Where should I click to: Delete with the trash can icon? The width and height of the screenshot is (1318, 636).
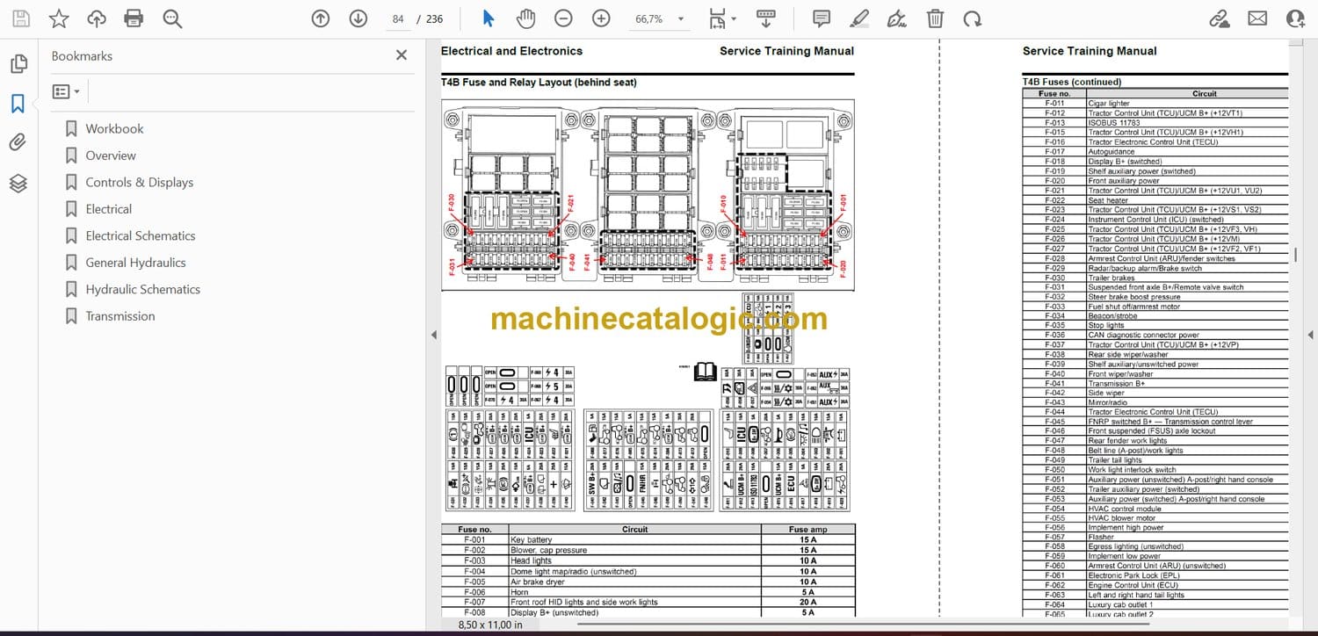(936, 18)
